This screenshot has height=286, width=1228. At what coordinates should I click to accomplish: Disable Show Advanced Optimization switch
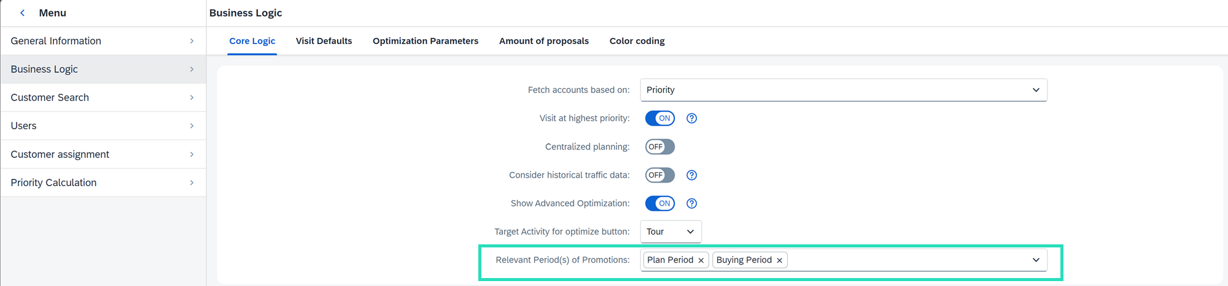[x=660, y=203]
